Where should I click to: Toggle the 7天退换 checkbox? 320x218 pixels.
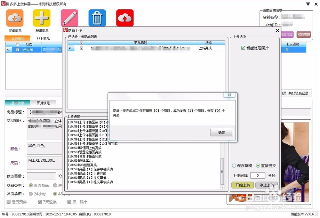[40, 202]
